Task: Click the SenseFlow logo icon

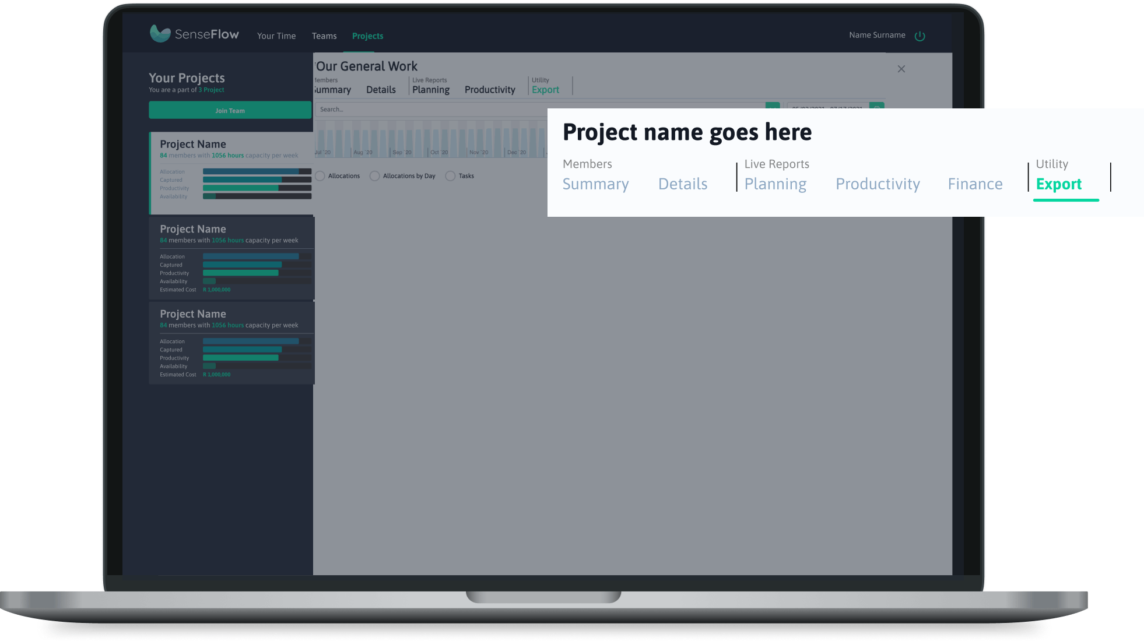Action: pos(160,34)
